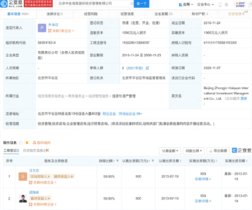Image resolution: width=252 pixels, height=210 pixels.
Task: Click the 尹 avatar tile
Action: point(42,28)
